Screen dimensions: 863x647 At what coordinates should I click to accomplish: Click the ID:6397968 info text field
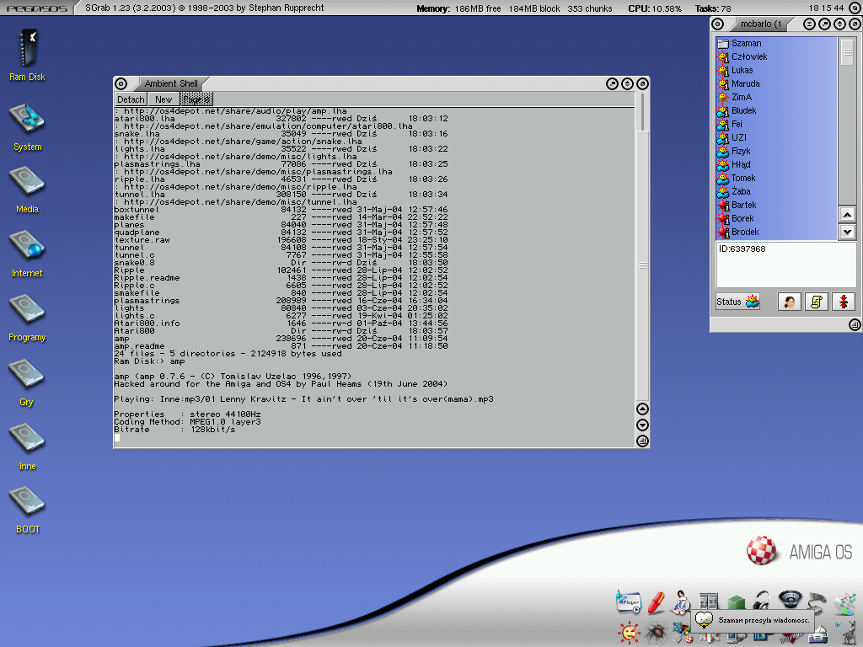click(785, 265)
